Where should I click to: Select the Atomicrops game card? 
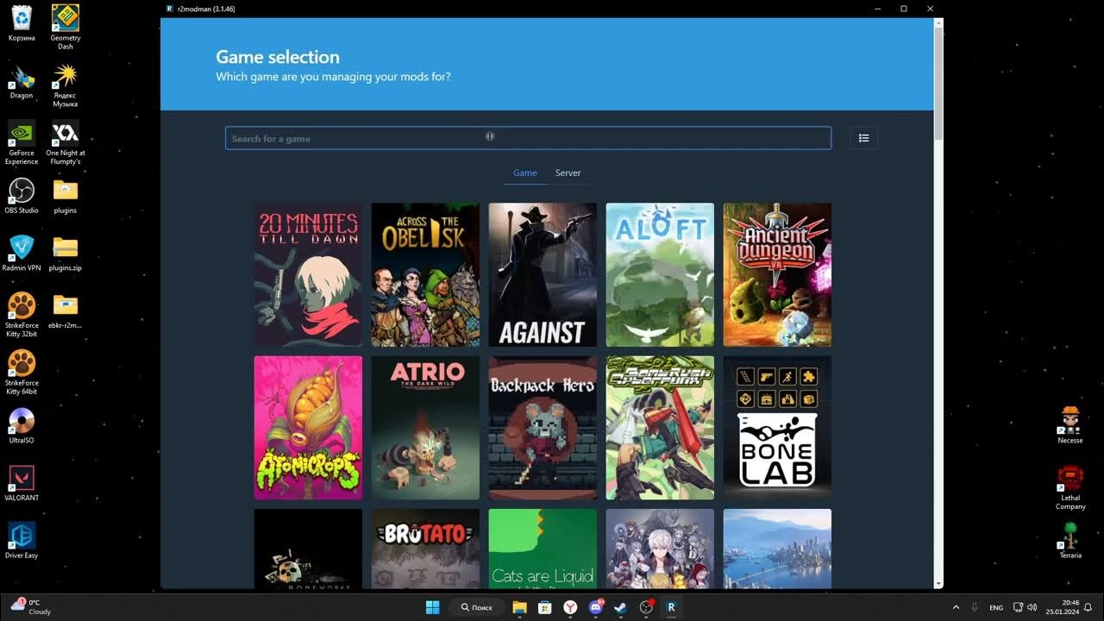tap(308, 428)
